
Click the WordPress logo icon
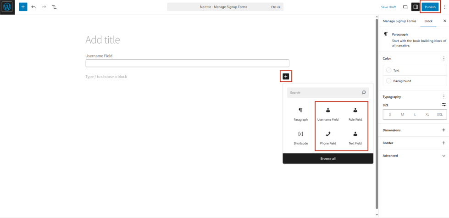(7, 7)
